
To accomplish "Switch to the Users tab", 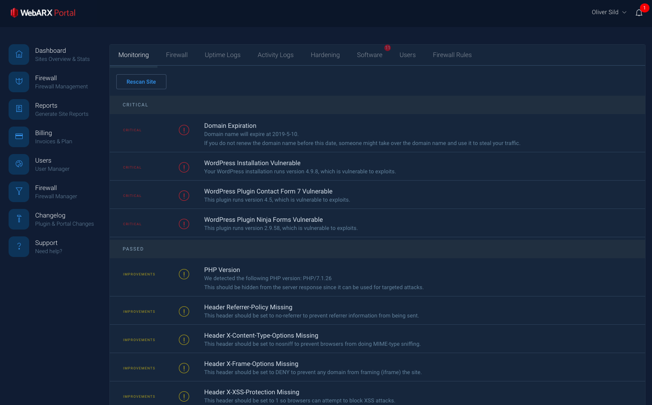I will [407, 55].
